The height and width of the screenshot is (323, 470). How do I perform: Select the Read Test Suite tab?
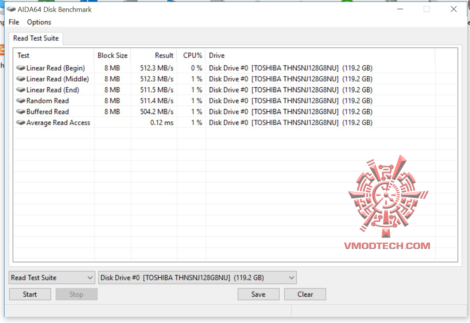[36, 38]
